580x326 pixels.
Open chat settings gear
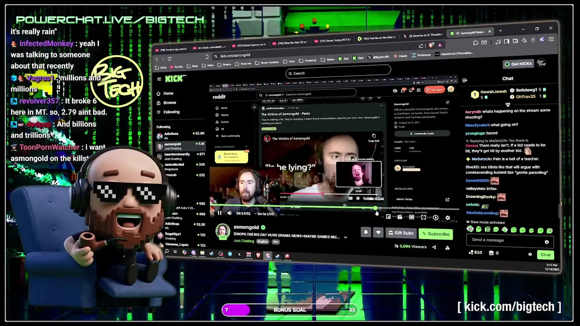(x=530, y=254)
